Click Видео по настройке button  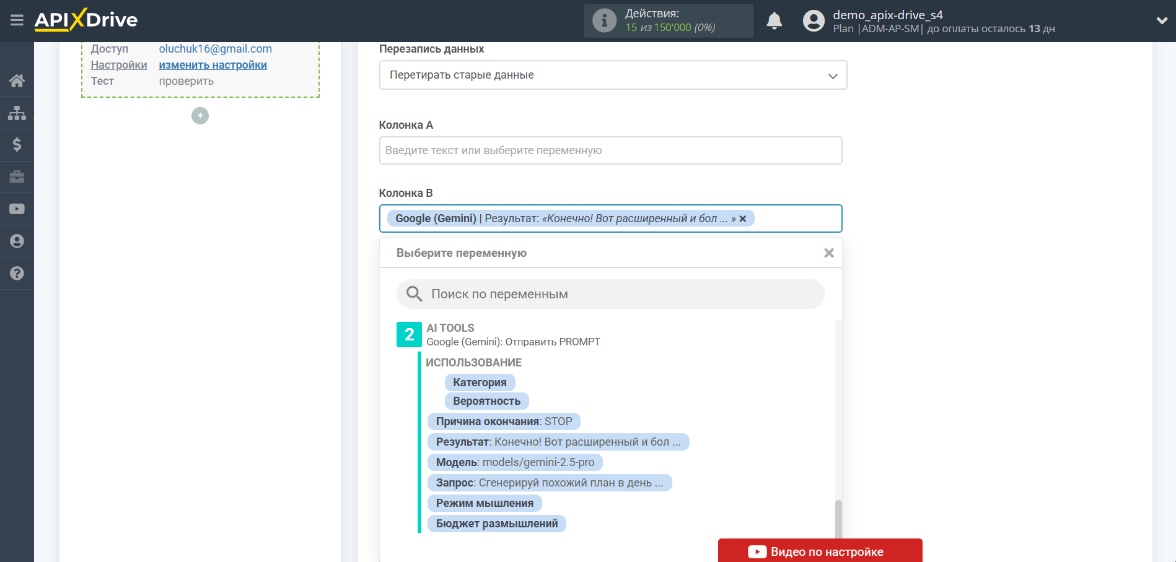tap(820, 551)
